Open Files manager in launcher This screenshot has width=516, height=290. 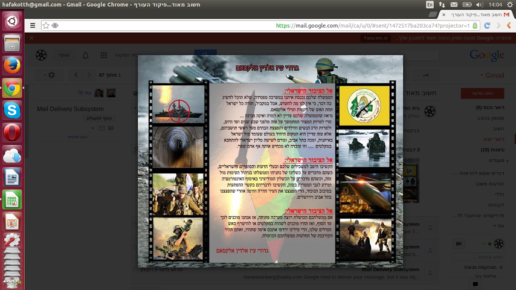coord(12,43)
